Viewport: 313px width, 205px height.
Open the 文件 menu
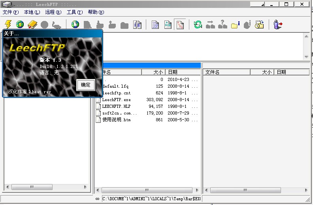(11, 12)
